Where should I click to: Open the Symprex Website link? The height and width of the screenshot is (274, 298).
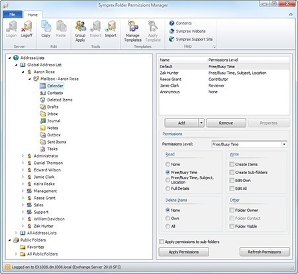[x=187, y=31]
